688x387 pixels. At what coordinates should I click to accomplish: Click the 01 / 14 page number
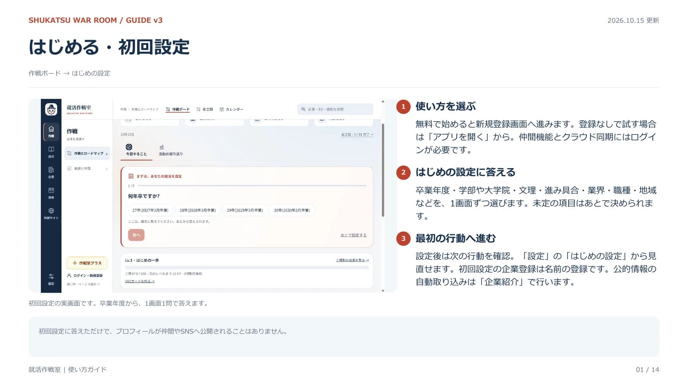pos(647,369)
